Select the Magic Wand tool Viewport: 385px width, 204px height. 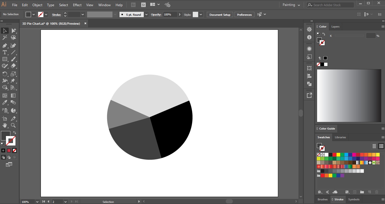point(5,38)
